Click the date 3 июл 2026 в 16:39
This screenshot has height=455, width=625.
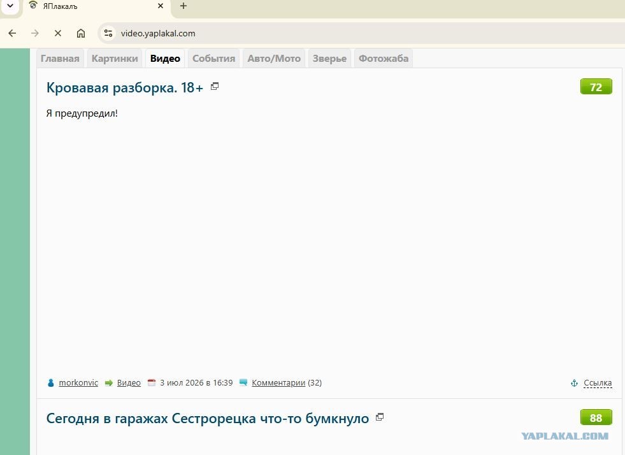[x=196, y=383]
